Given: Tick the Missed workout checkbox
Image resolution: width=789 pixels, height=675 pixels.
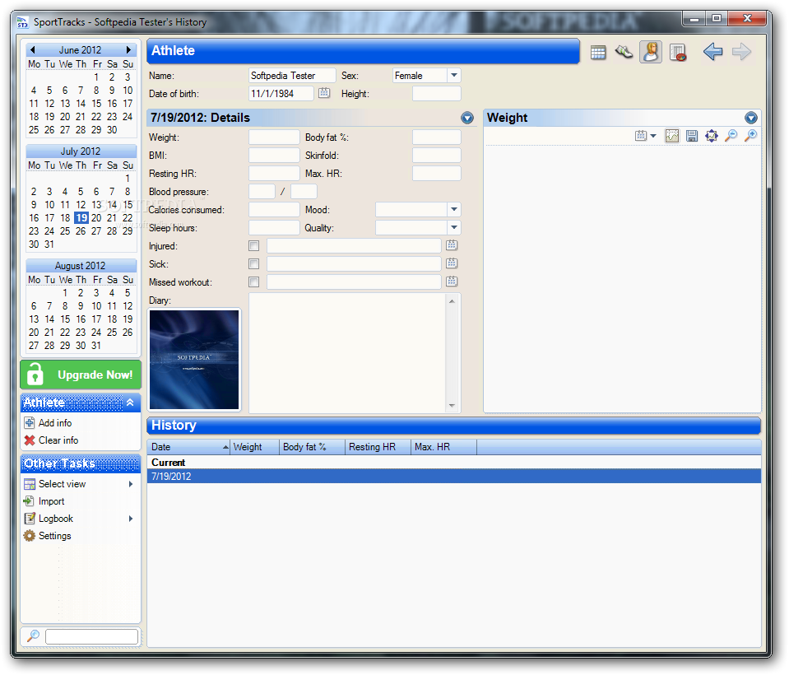Looking at the screenshot, I should 253,282.
